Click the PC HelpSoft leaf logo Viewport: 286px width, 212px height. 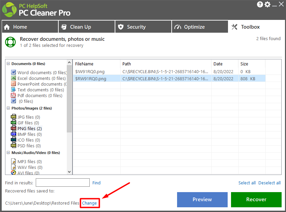(x=9, y=10)
